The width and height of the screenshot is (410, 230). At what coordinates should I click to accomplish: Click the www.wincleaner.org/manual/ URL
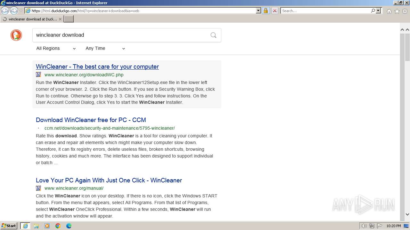click(x=74, y=188)
